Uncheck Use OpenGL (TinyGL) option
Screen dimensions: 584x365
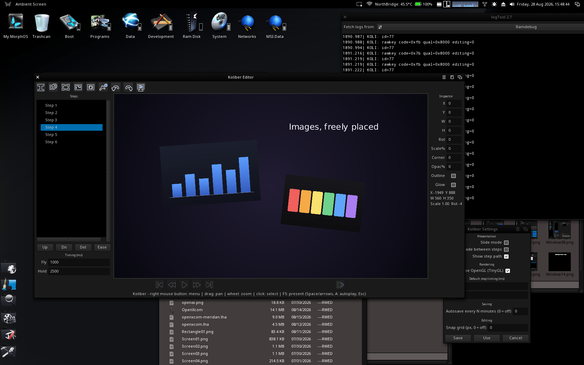[x=508, y=271]
